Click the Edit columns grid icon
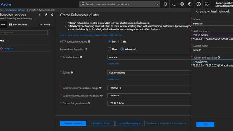Screen dimensions: 233x131 tap(11, 25)
